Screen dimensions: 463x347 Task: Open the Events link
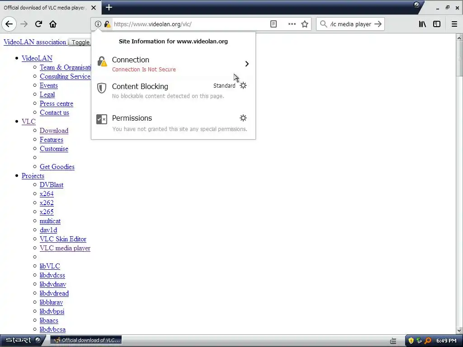point(49,85)
